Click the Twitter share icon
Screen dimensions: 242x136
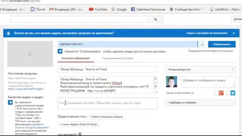(x=233, y=93)
